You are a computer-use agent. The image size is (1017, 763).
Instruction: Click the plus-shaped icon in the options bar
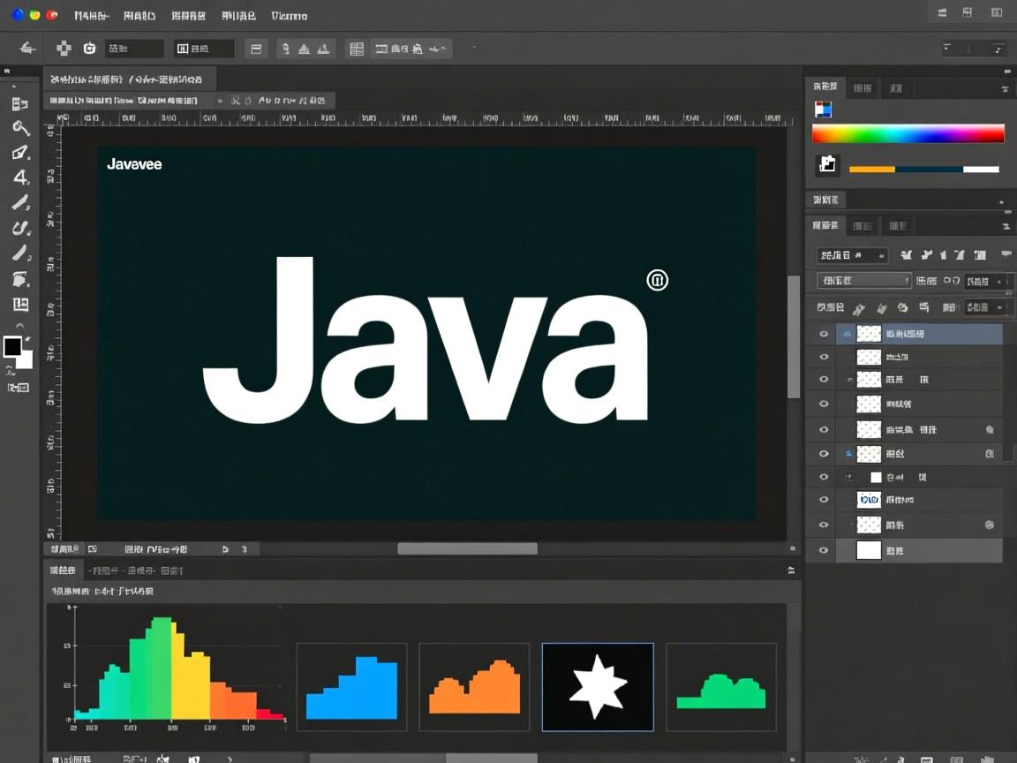(64, 49)
